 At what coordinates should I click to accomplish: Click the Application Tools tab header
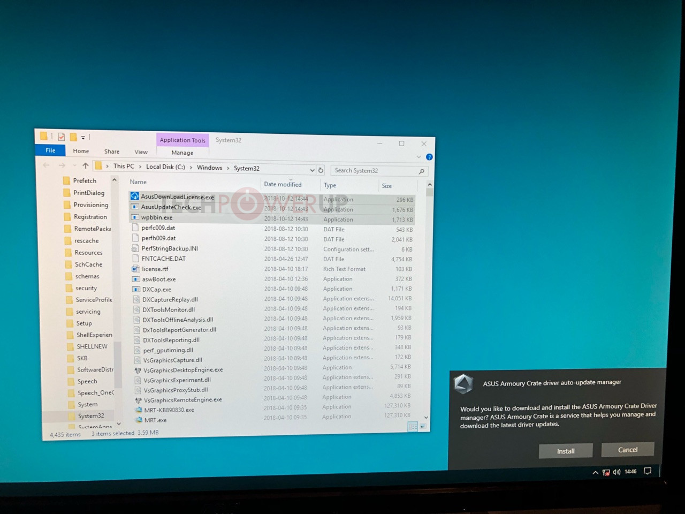coord(182,140)
